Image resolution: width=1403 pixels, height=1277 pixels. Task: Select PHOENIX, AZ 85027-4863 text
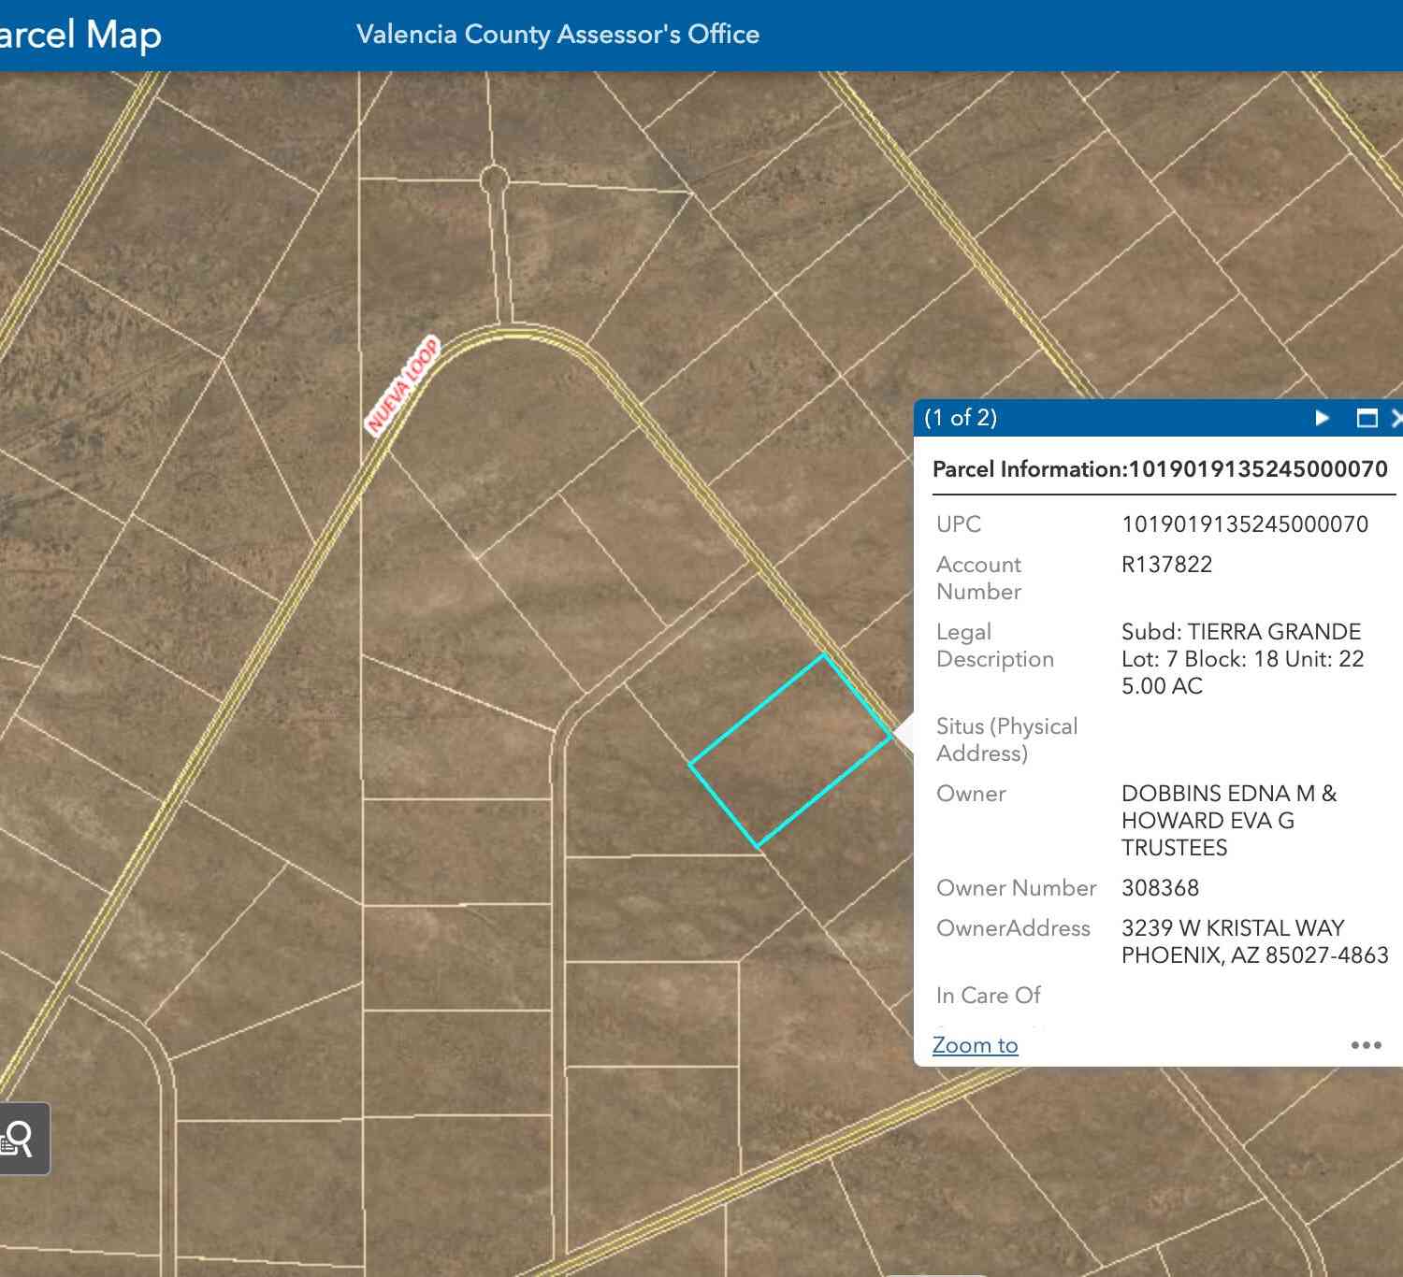click(1255, 954)
